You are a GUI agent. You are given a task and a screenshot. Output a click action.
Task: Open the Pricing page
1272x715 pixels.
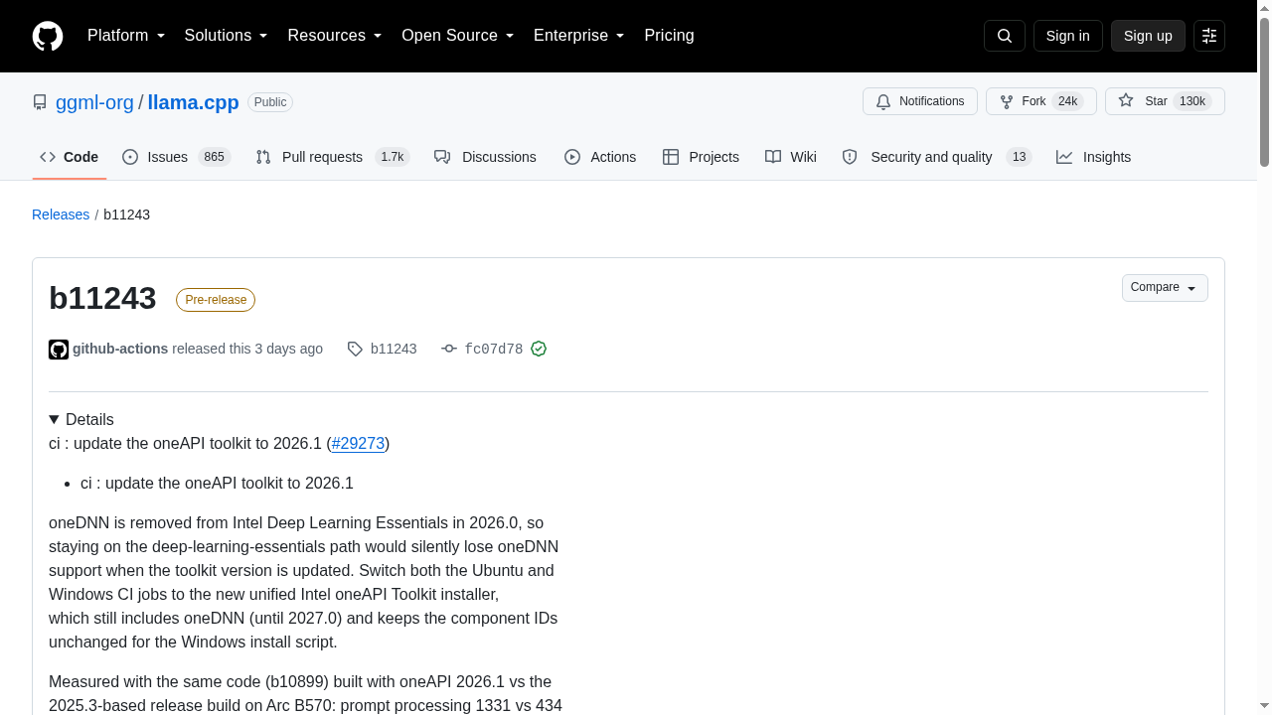669,36
